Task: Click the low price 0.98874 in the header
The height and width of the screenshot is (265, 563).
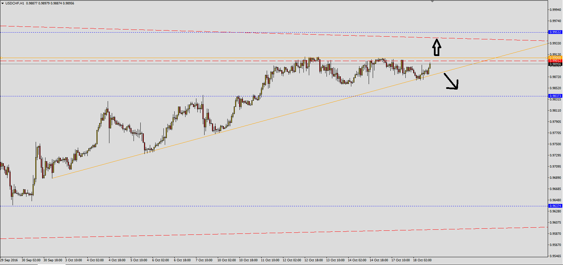Action: [x=56, y=3]
